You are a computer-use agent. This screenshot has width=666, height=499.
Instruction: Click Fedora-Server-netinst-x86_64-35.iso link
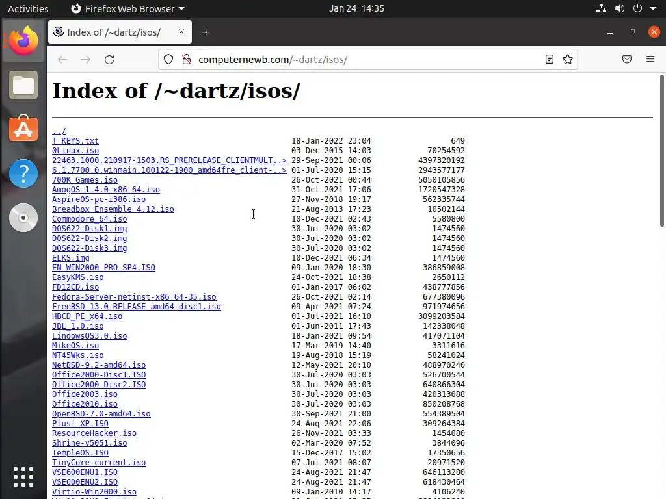pyautogui.click(x=134, y=297)
